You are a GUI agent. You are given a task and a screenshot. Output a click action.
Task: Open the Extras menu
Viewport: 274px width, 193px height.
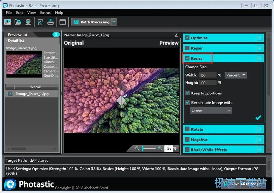click(x=45, y=13)
